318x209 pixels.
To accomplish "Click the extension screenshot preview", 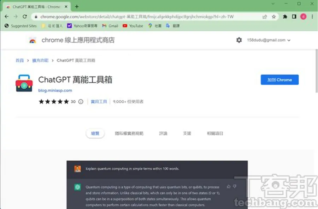I will 157,185.
